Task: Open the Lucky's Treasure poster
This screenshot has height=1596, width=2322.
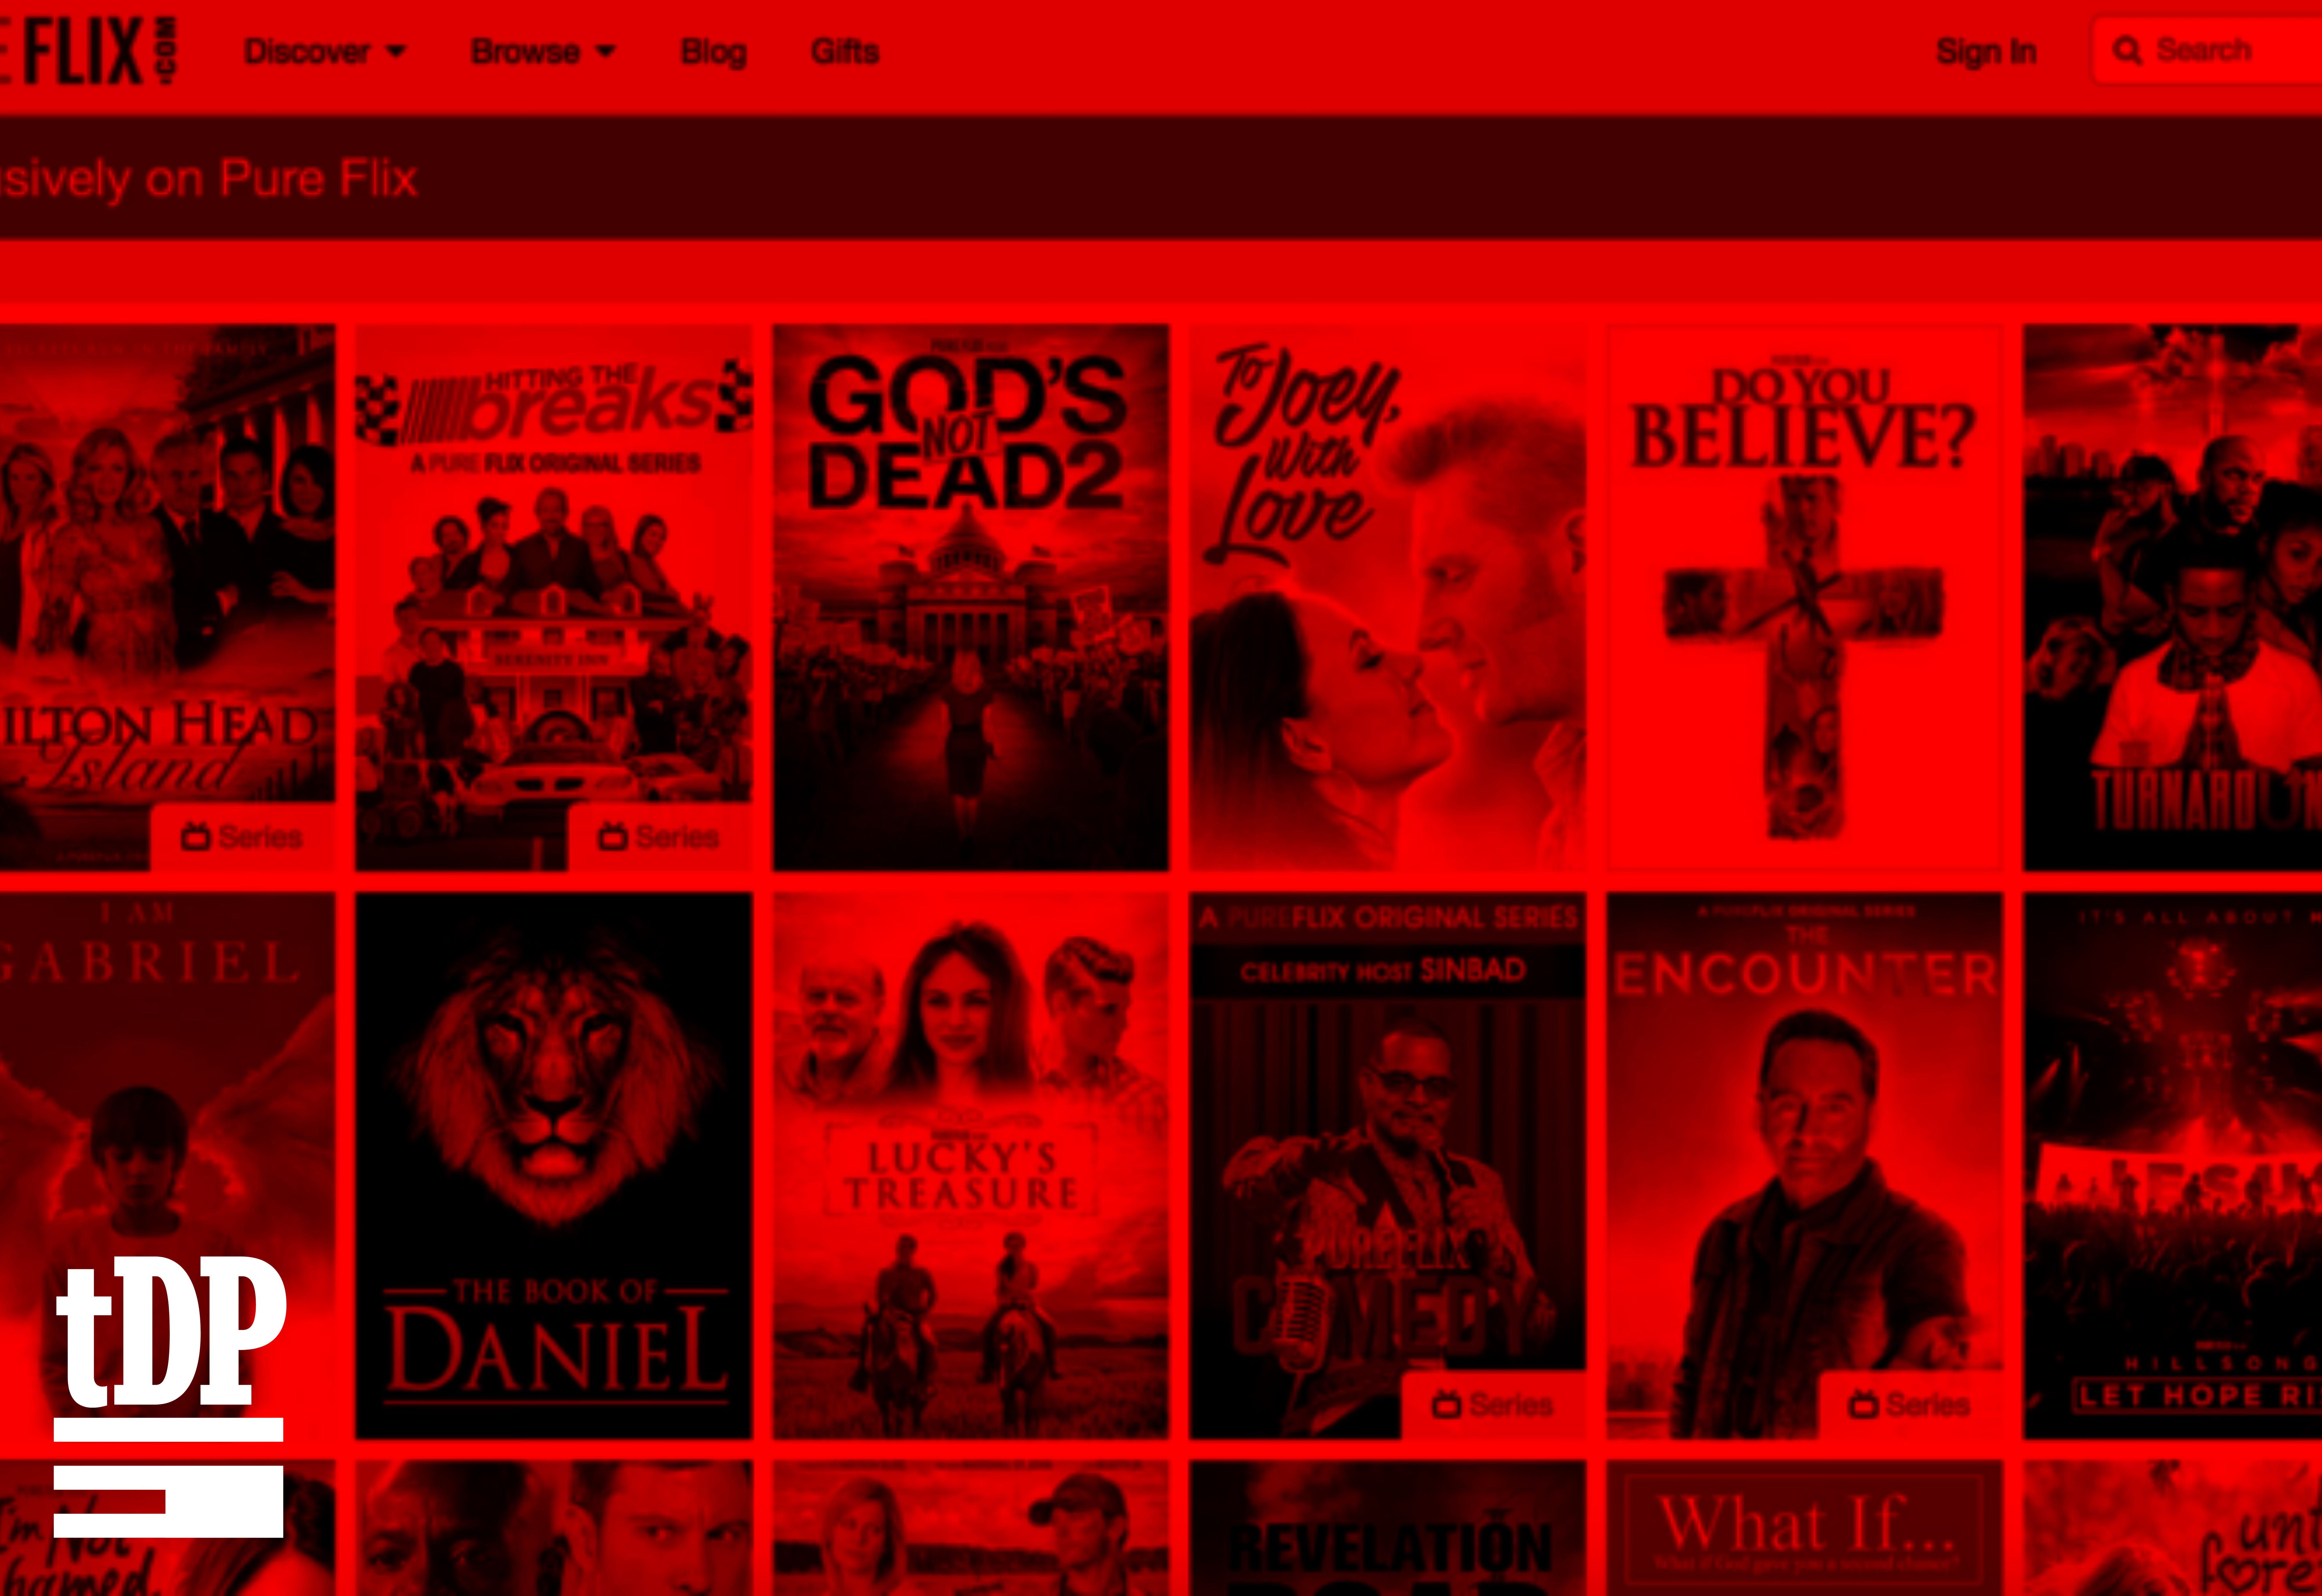Action: 971,1166
